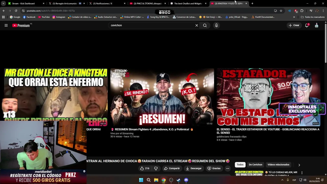
Task: Show hidden system tray icons
Action: pos(282,180)
